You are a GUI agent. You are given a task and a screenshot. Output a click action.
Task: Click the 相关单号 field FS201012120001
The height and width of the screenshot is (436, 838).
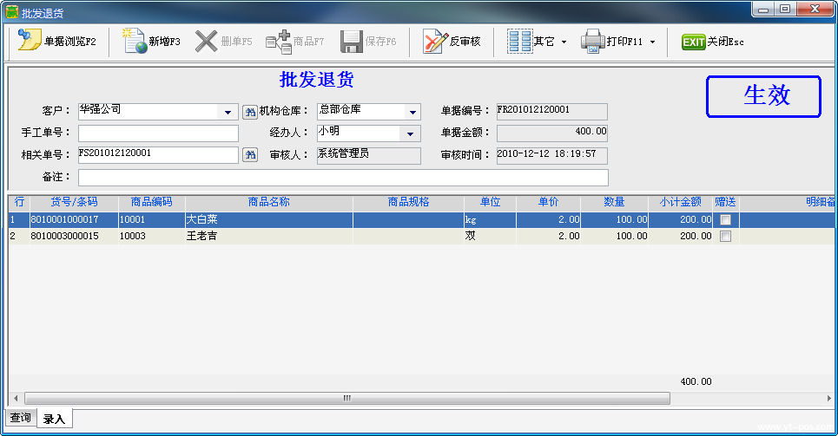click(x=158, y=155)
